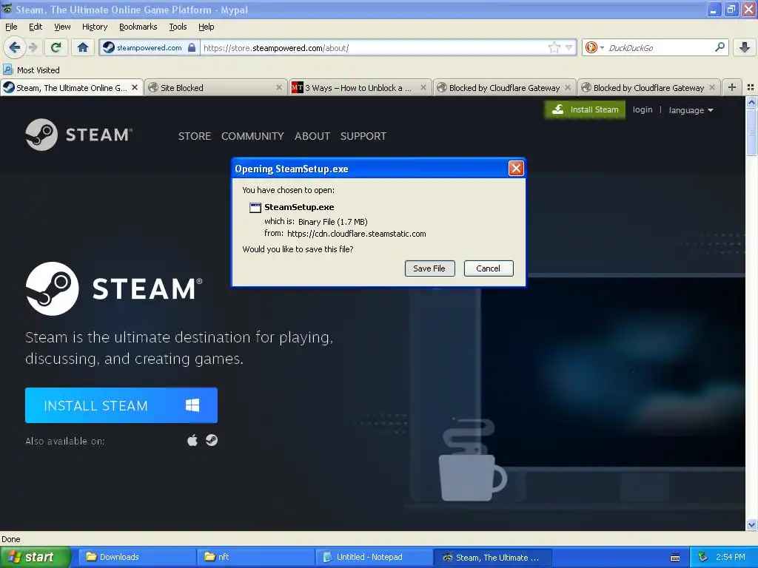Expand the bookmark star dropdown arrow
The image size is (758, 568).
click(x=569, y=47)
